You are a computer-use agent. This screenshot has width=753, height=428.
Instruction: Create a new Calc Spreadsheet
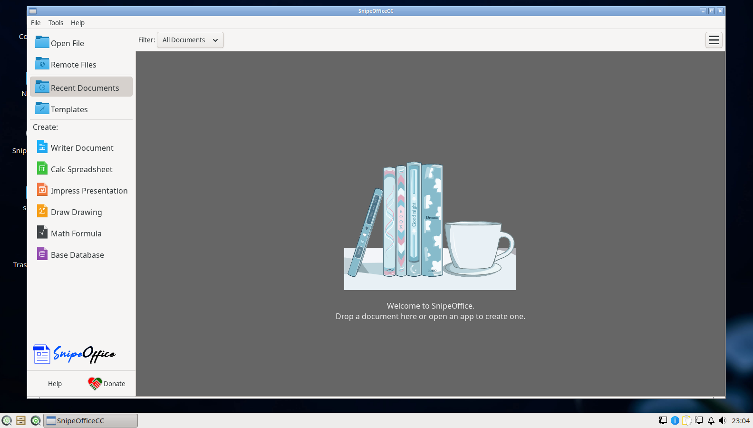(x=81, y=169)
